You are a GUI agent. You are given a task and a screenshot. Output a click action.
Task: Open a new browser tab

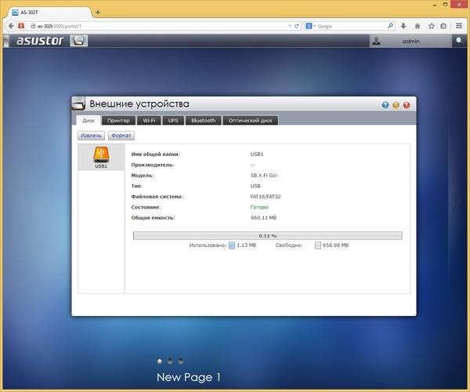98,13
